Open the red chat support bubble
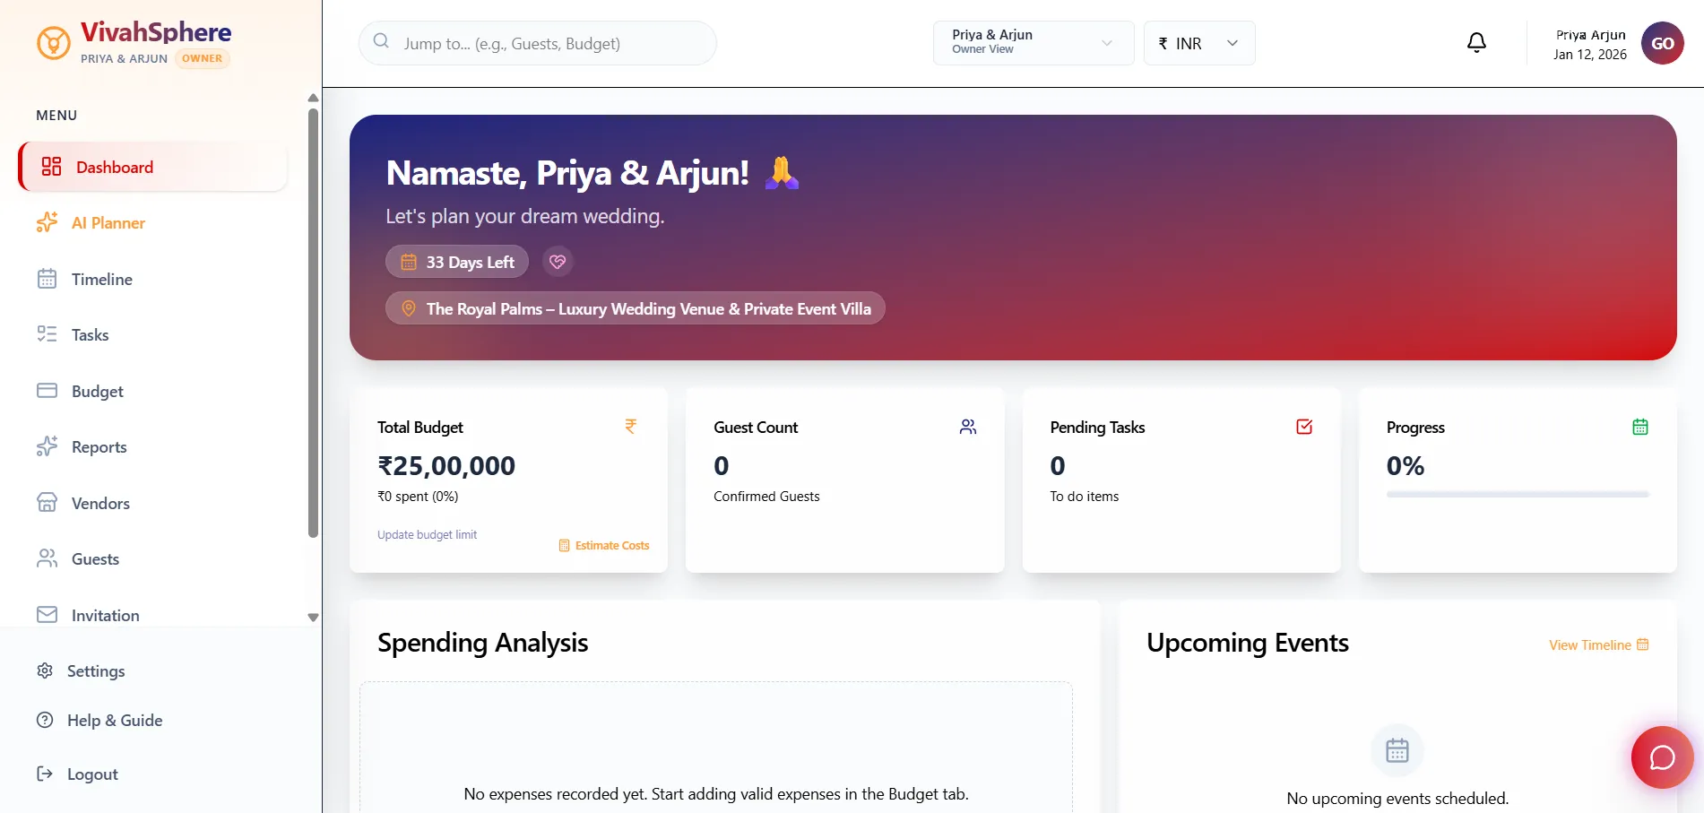 pyautogui.click(x=1662, y=757)
